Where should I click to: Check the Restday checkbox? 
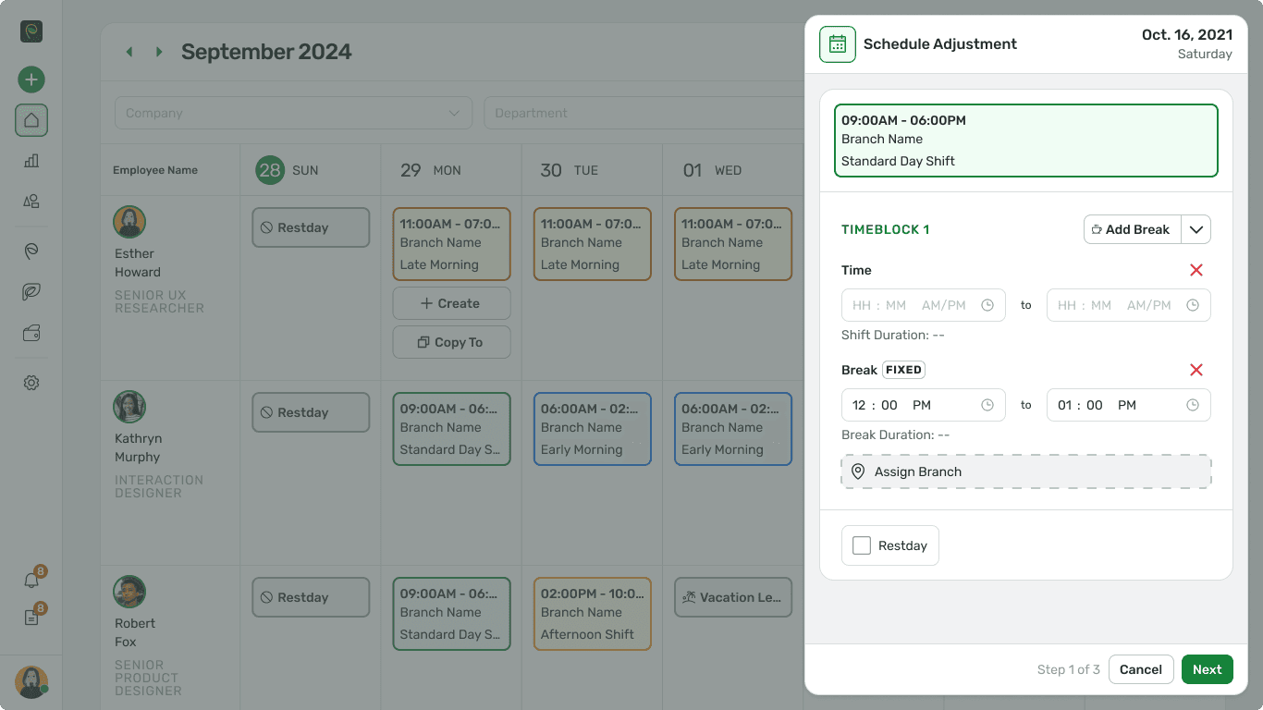click(x=862, y=545)
